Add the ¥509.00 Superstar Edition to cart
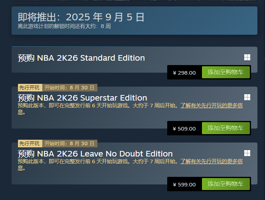The image size is (265, 200). (x=225, y=128)
